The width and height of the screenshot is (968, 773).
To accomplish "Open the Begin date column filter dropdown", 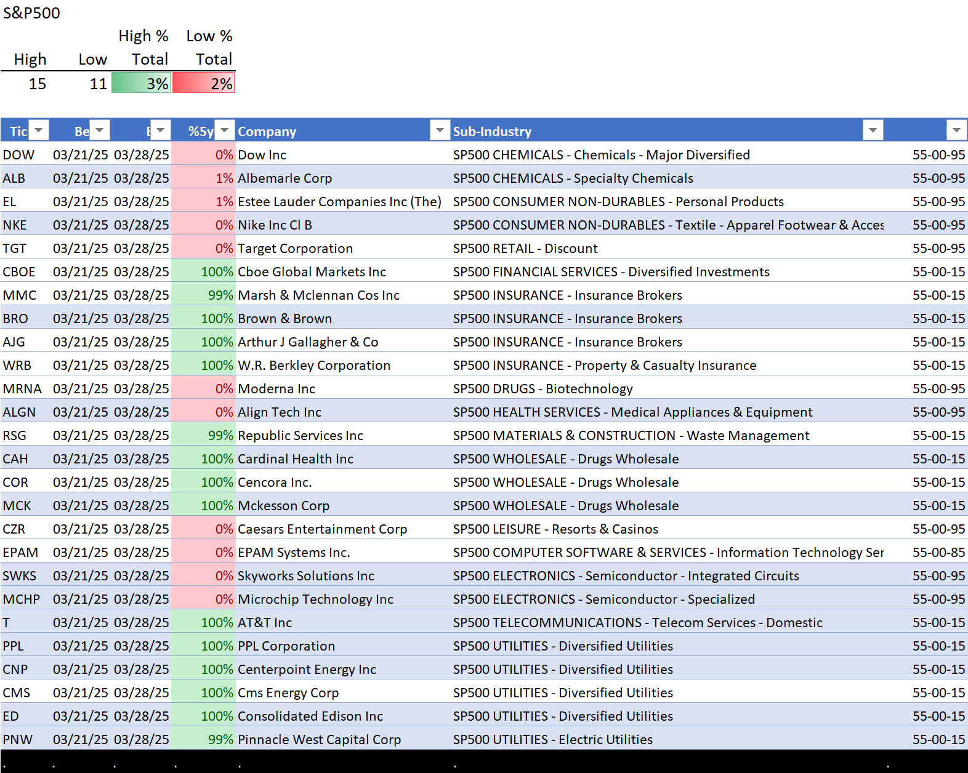I will click(x=99, y=130).
